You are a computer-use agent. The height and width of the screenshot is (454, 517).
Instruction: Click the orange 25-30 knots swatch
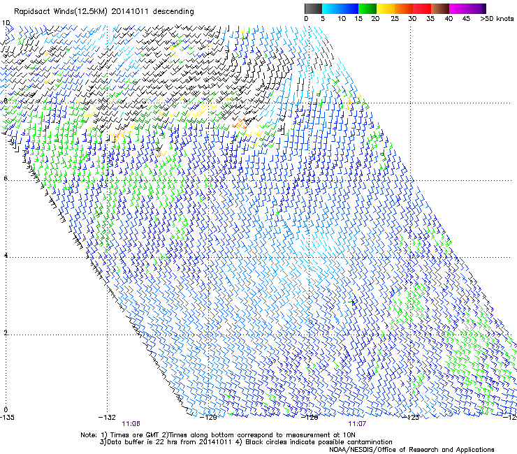(x=404, y=8)
